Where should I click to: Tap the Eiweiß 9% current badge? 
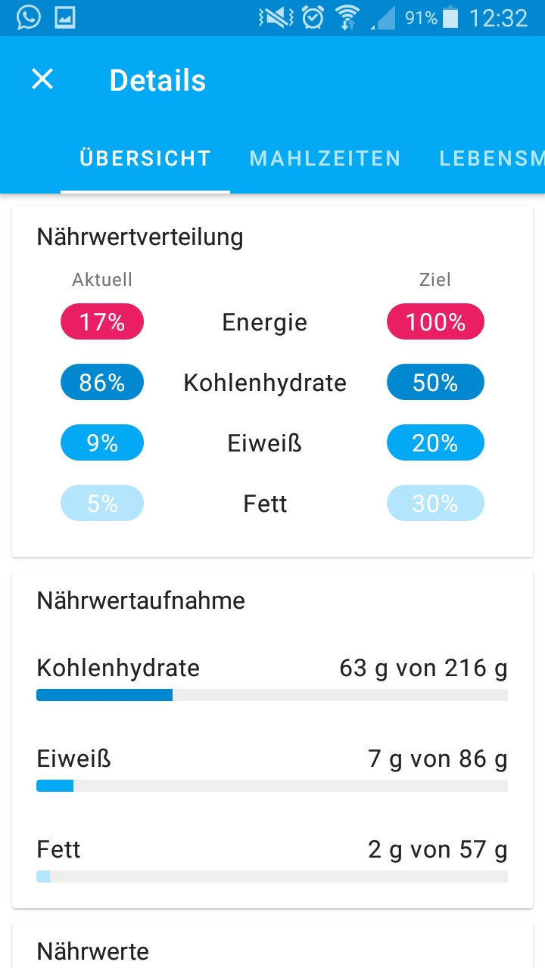point(102,443)
